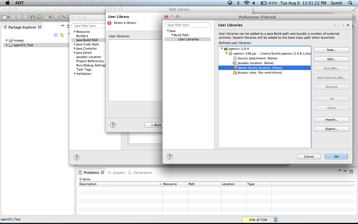This screenshot has width=358, height=224.
Task: Expand the Resource category in the preferences tree
Action: pyautogui.click(x=74, y=31)
